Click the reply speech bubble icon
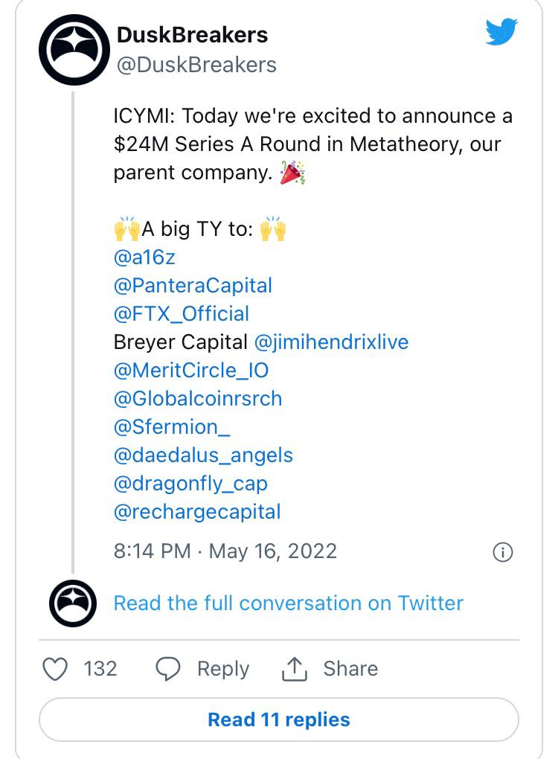 pyautogui.click(x=168, y=668)
